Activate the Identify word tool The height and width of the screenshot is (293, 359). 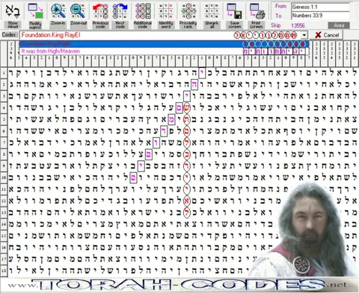[x=166, y=15]
